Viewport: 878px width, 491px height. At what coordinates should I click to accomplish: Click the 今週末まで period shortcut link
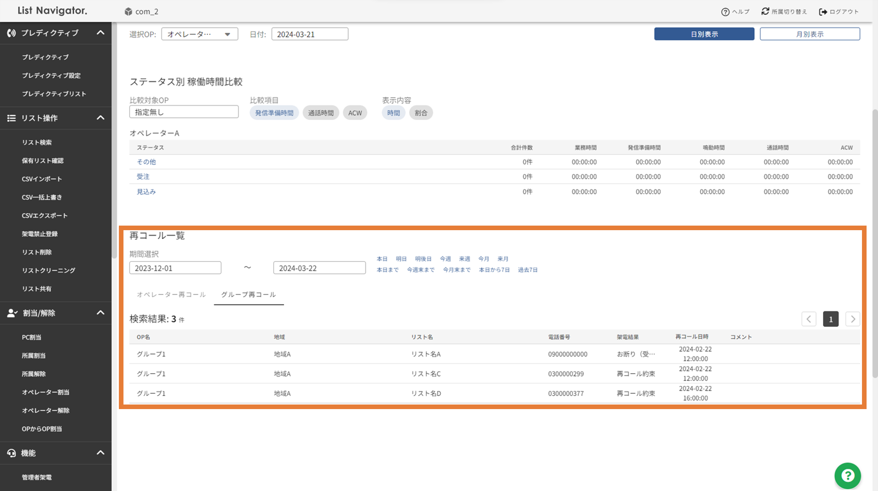(420, 270)
